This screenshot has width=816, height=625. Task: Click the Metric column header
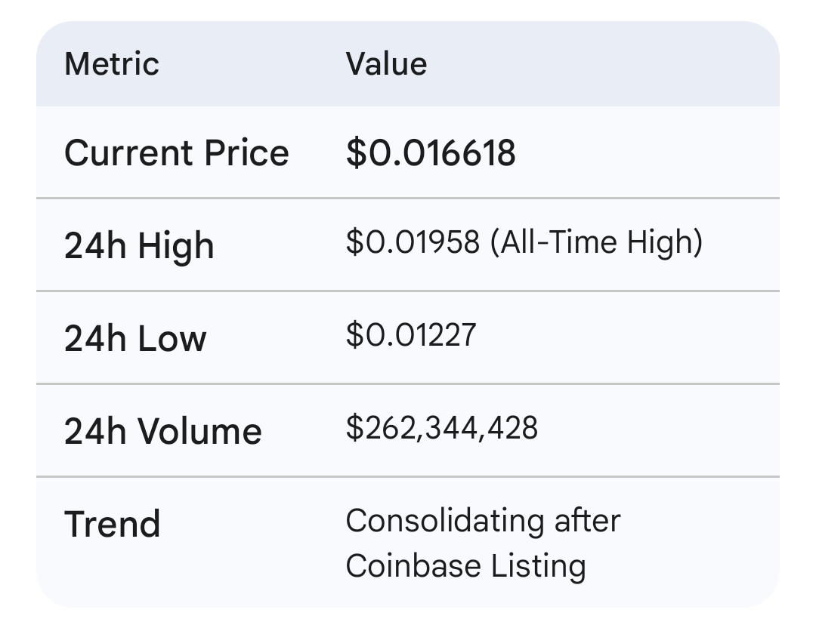point(111,64)
